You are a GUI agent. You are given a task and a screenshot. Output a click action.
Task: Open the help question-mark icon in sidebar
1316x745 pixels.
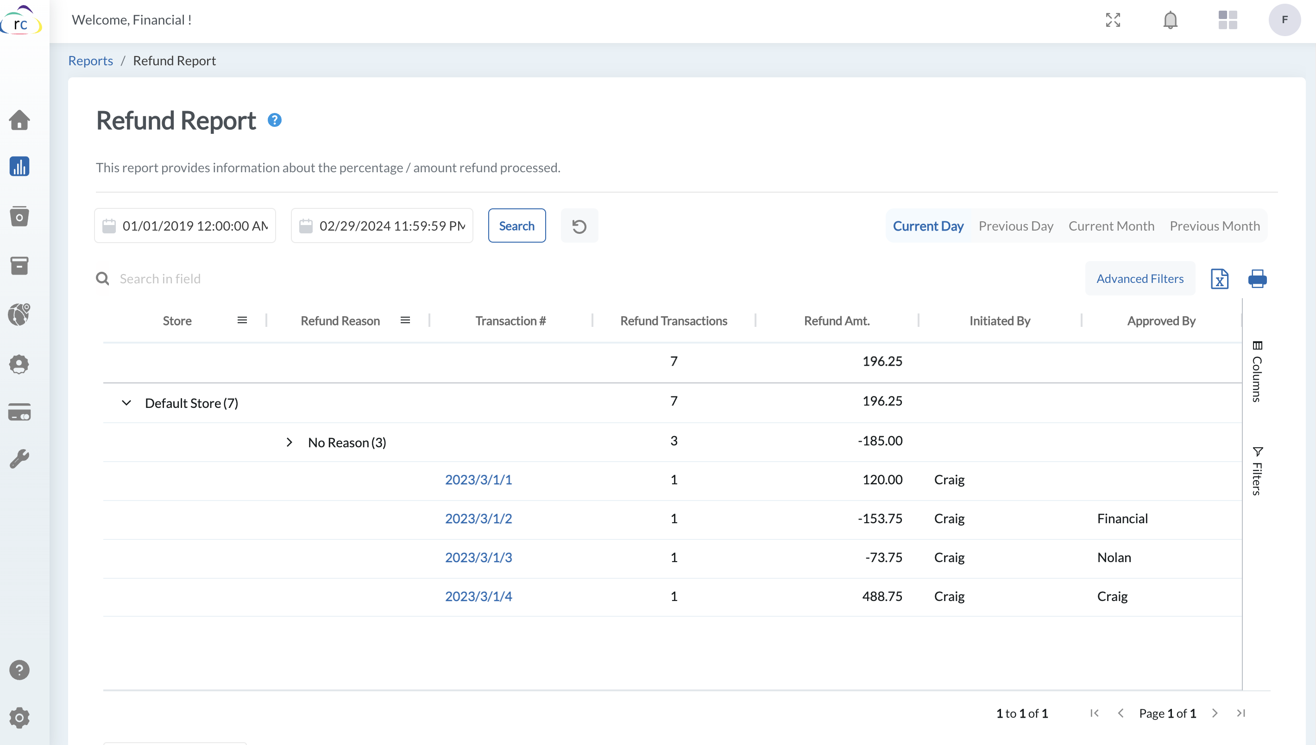[x=19, y=670]
